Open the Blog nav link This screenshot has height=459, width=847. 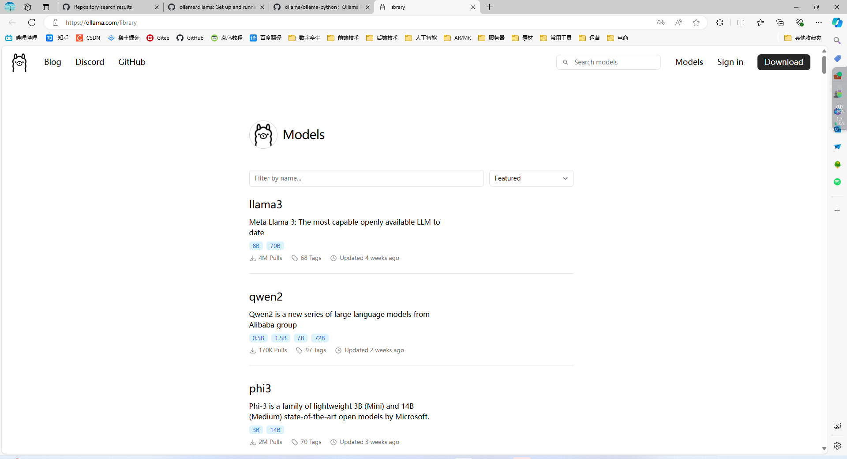52,62
